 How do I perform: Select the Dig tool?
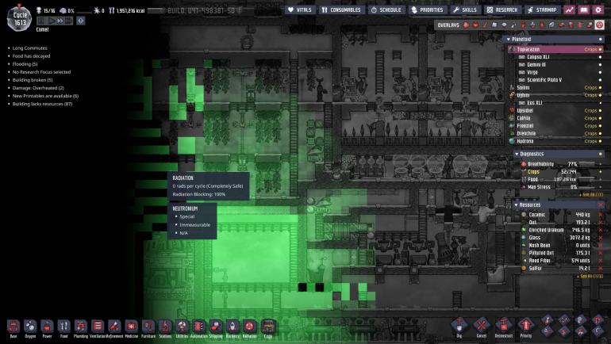point(459,327)
